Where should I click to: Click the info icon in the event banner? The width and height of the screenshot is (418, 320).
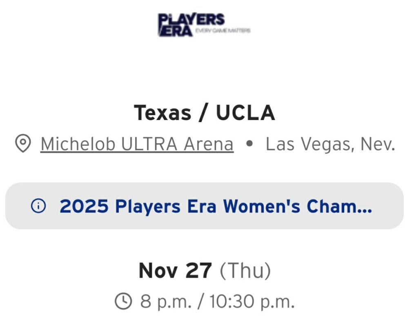coord(39,206)
